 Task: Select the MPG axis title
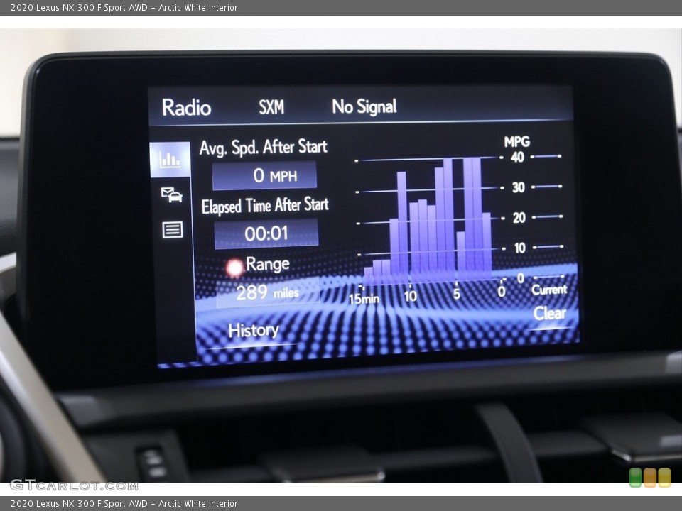click(x=516, y=142)
